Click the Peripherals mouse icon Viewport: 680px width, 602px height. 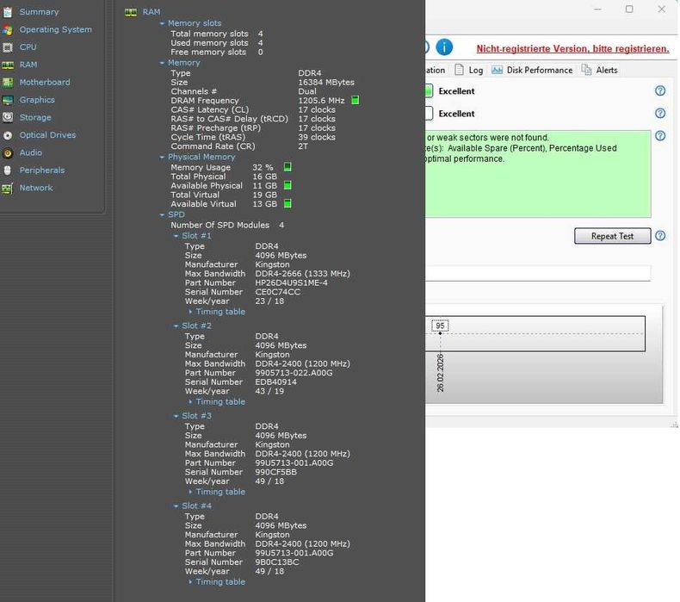point(8,171)
